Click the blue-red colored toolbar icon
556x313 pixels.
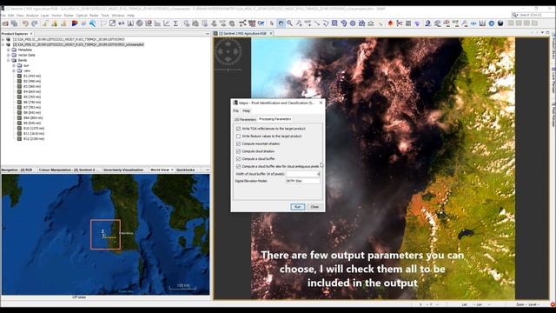click(75, 23)
